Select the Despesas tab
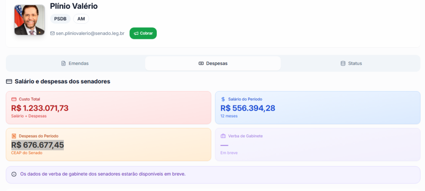The image size is (425, 191). [x=213, y=63]
